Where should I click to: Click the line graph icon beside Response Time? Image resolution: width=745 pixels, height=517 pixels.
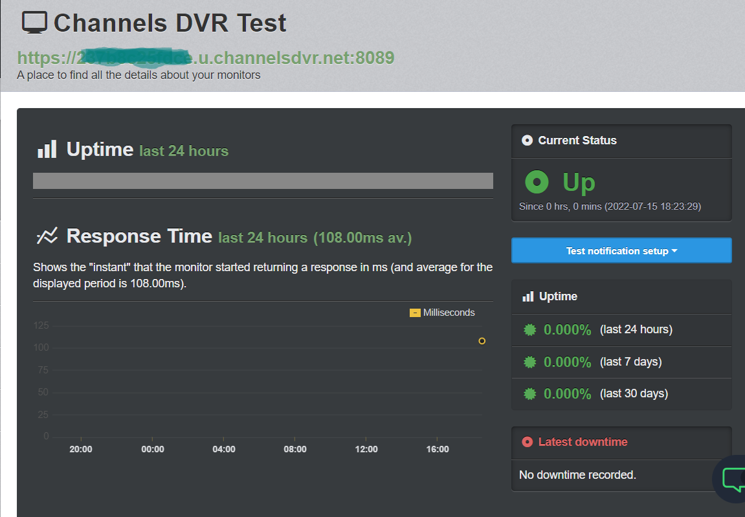coord(47,236)
